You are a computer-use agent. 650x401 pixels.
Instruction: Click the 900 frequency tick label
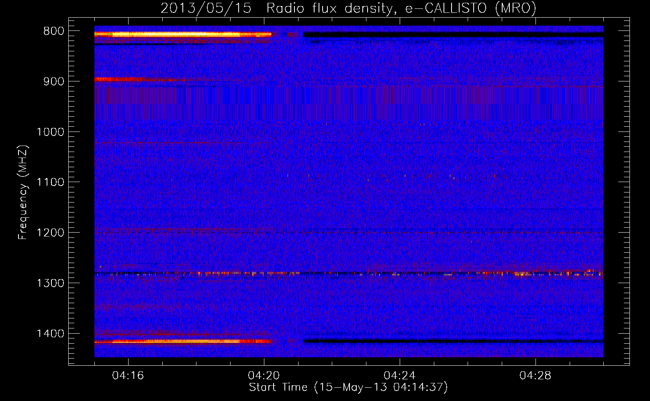[54, 81]
